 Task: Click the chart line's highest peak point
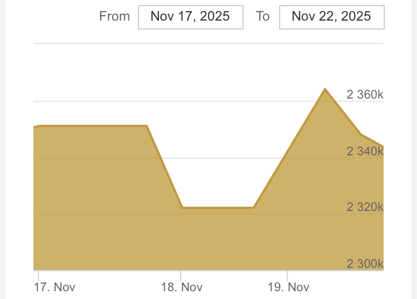tap(325, 89)
